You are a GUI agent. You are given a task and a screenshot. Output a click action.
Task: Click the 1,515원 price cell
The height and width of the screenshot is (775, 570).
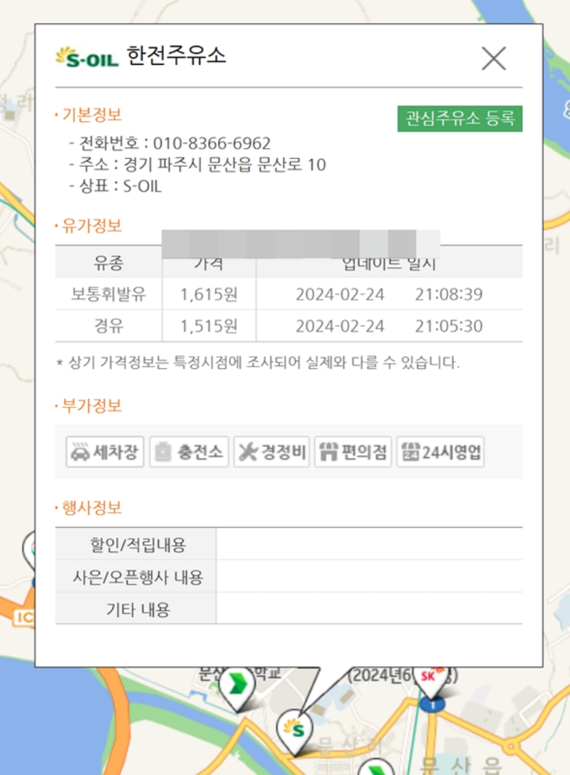click(x=209, y=326)
